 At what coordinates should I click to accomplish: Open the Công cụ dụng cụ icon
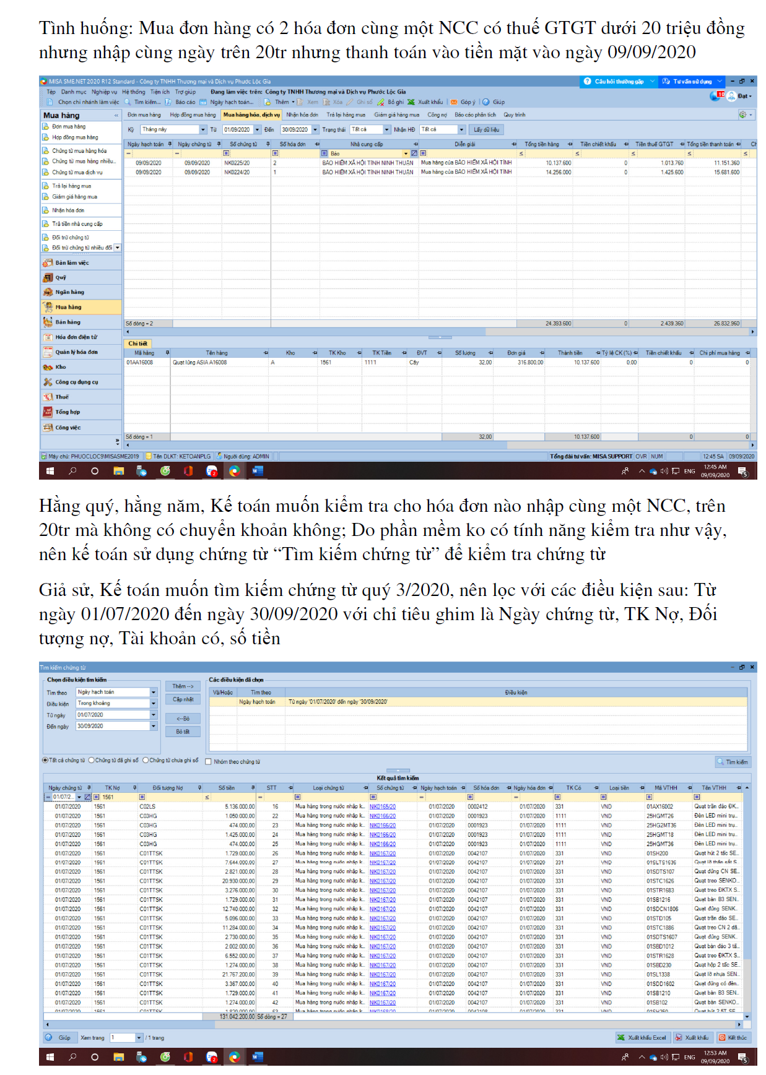point(48,382)
